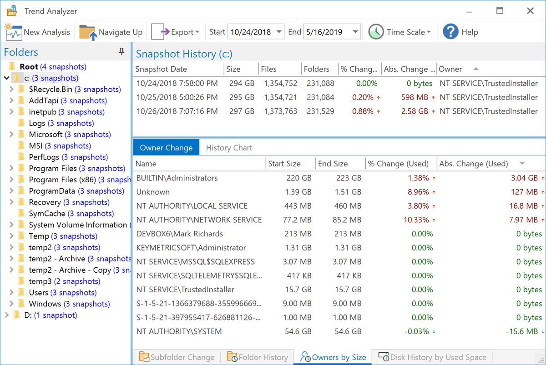
Task: Click the Users folder icon
Action: click(x=21, y=292)
